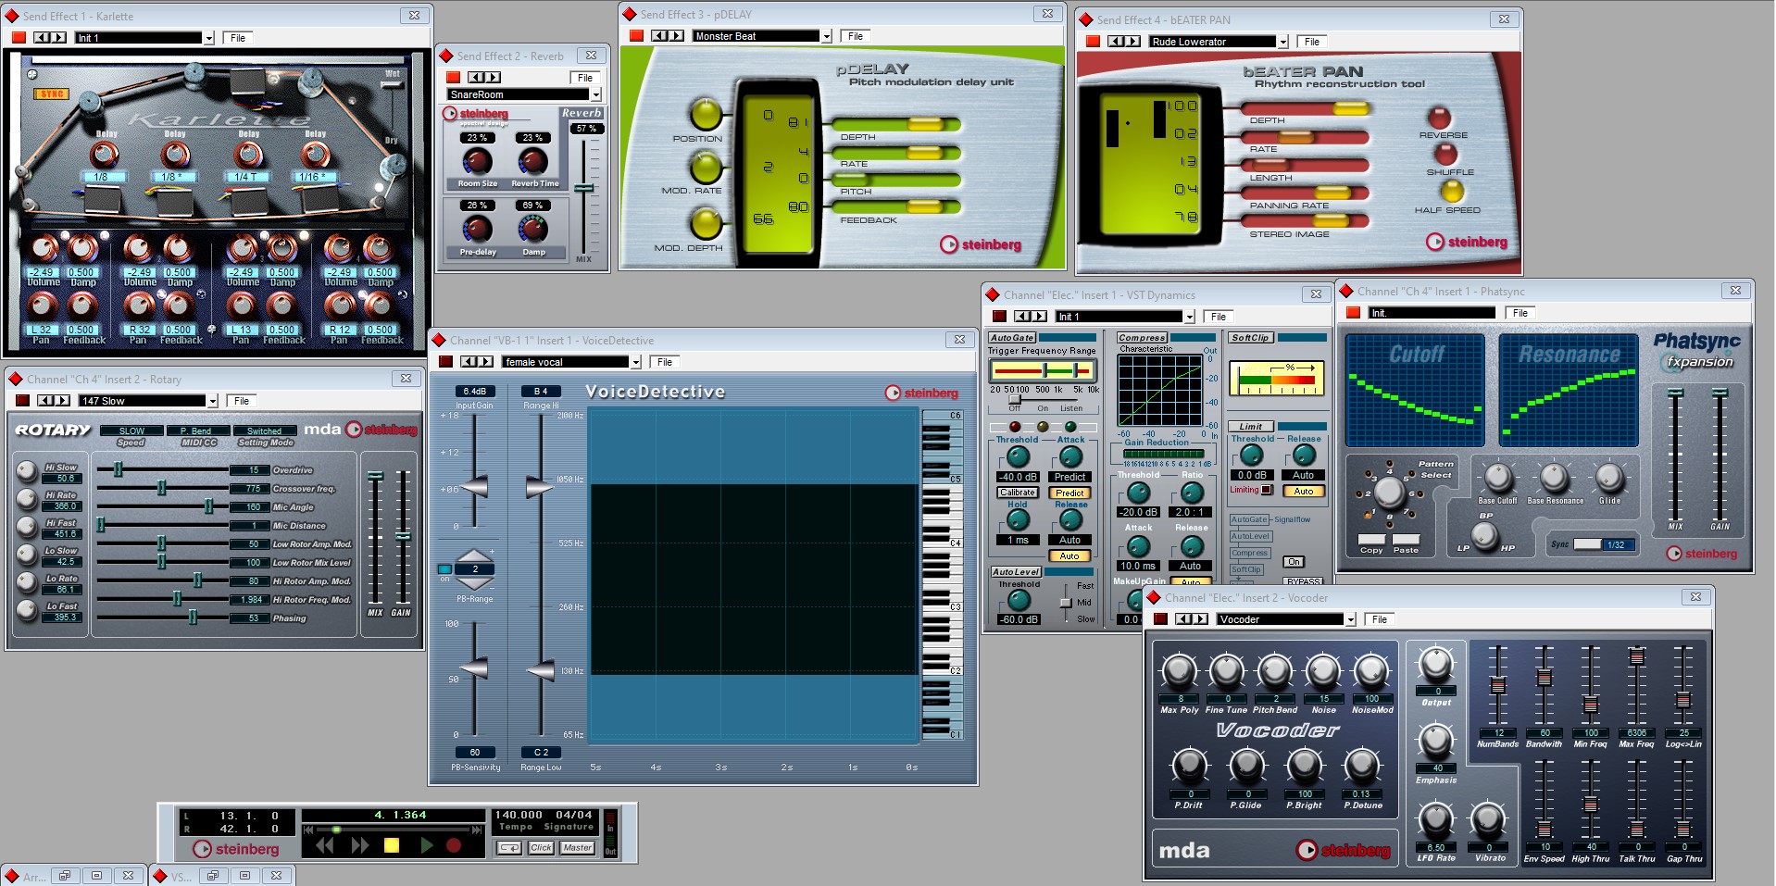The width and height of the screenshot is (1776, 886).
Task: Open File menu in Karlette window
Action: [238, 38]
